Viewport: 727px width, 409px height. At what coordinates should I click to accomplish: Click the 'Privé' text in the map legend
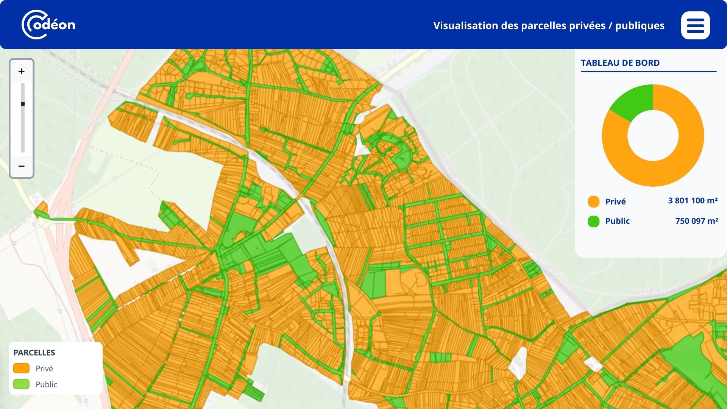(x=44, y=368)
